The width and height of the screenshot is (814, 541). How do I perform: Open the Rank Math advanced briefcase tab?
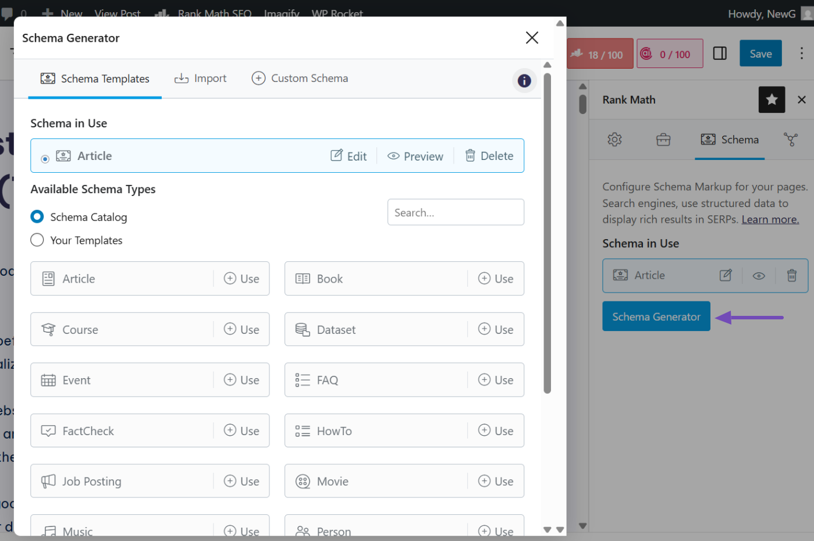pyautogui.click(x=663, y=140)
